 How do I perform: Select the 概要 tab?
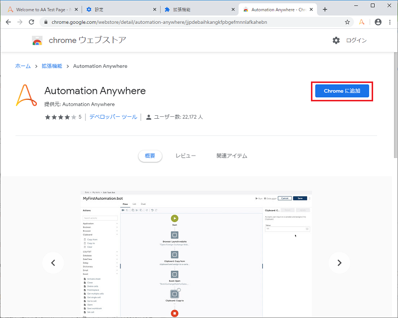click(150, 156)
